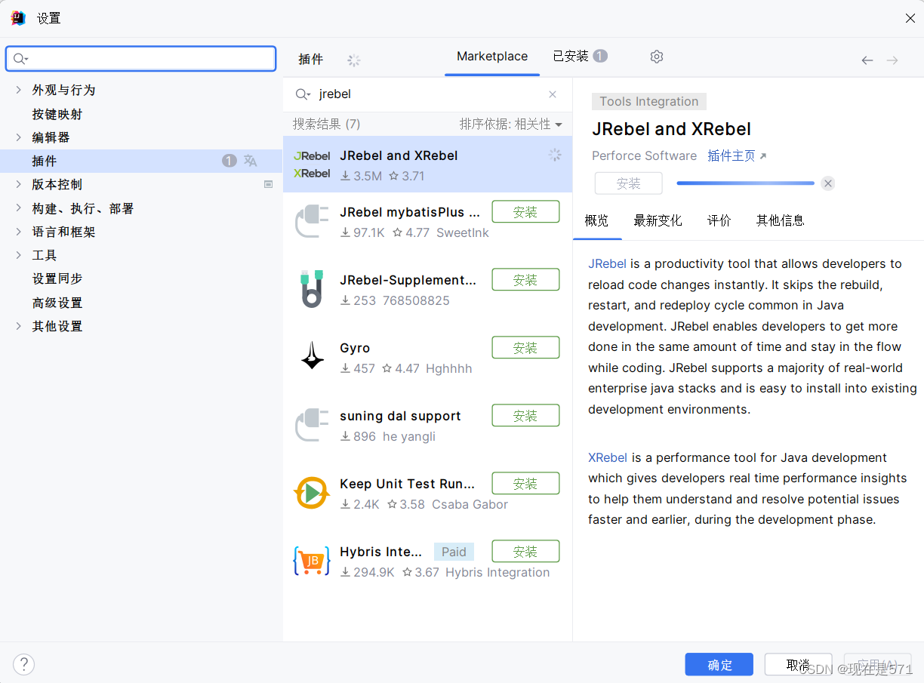The image size is (924, 683).
Task: Select 按键映射 in settings tree
Action: [x=57, y=114]
